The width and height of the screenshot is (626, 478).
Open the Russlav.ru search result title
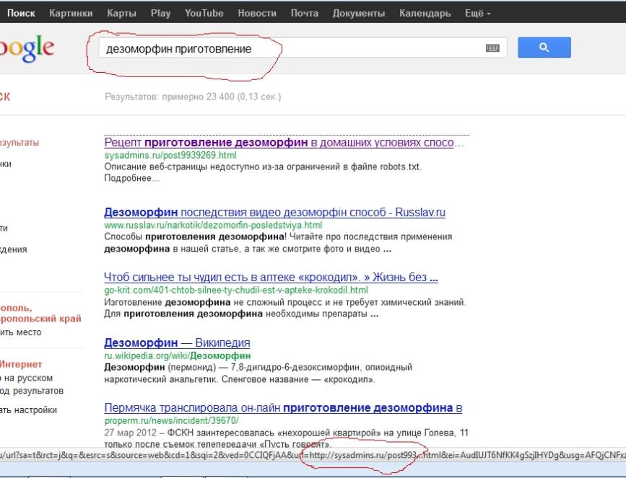click(x=274, y=212)
